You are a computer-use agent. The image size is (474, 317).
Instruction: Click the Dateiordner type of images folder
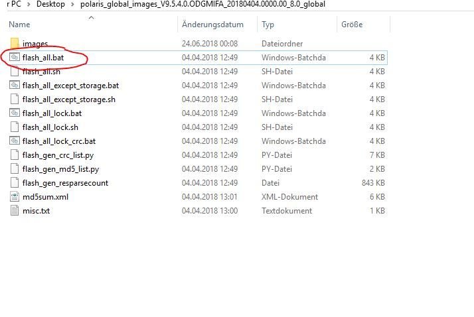[x=282, y=44]
